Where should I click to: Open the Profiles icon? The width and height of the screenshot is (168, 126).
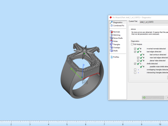[112, 57]
